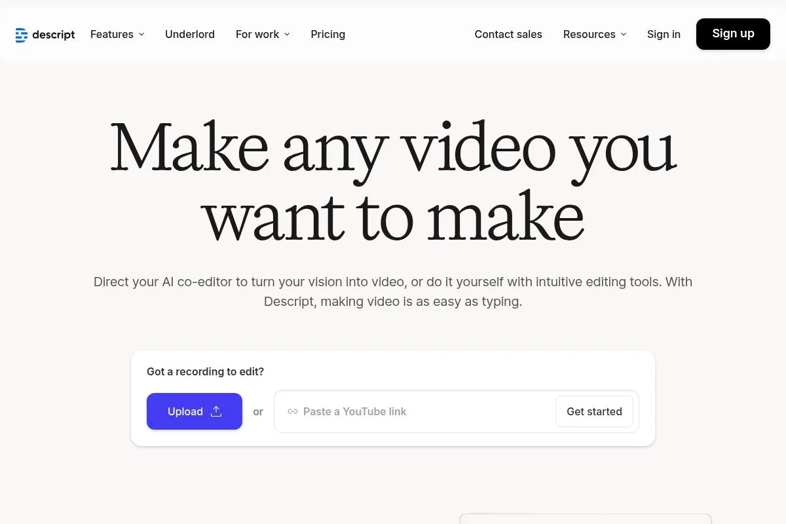The width and height of the screenshot is (786, 524).
Task: Click the Descript logo icon
Action: coord(22,35)
